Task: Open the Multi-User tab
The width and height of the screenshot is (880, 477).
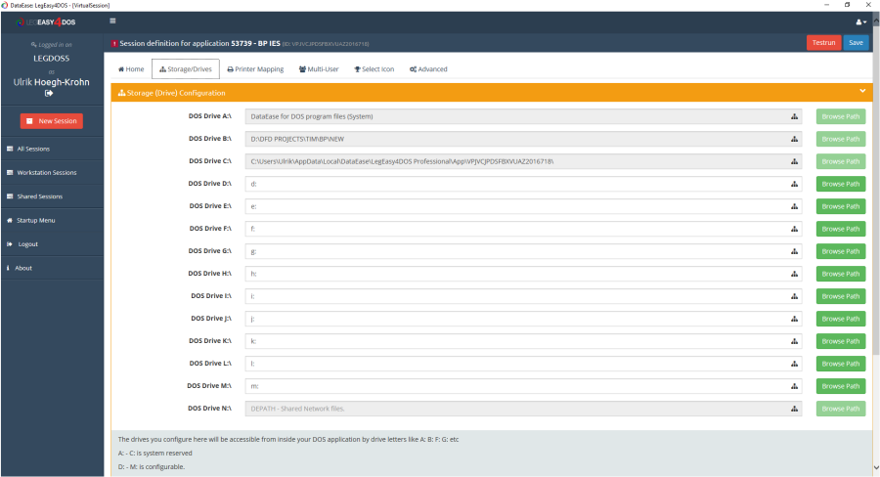Action: point(319,69)
